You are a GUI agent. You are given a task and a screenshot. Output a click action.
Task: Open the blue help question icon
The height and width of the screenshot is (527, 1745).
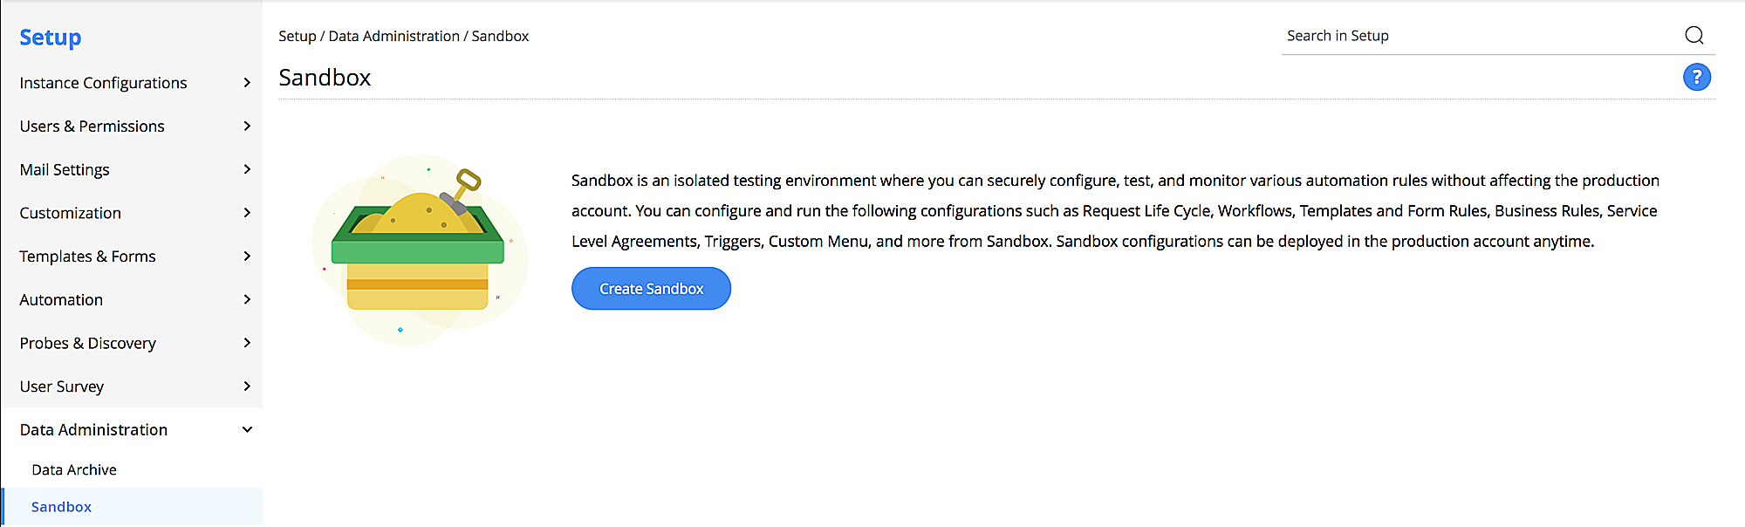(1696, 78)
